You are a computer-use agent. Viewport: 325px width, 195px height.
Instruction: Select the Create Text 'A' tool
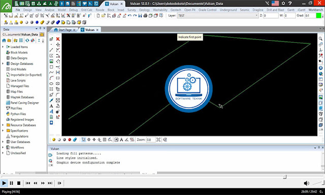[x=51, y=106]
